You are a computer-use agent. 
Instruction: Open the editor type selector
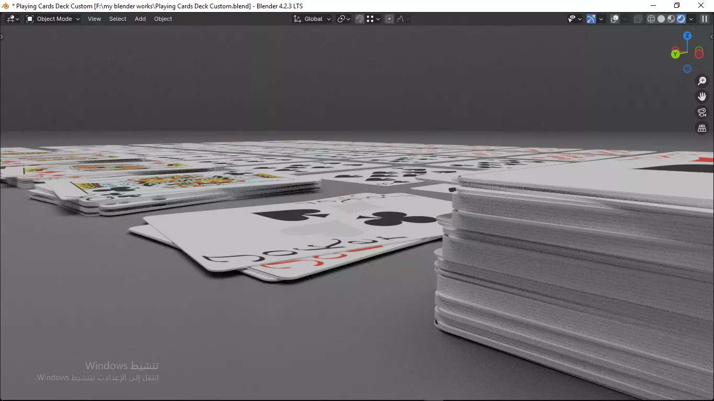[x=13, y=19]
